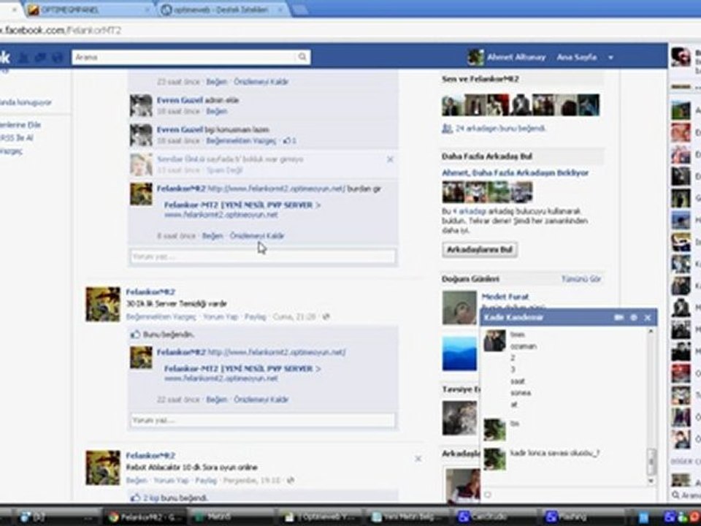Click 'Paylaş' on the 'Rebot Atılacaktır' post
Image resolution: width=701 pixels, height=526 pixels.
point(206,481)
